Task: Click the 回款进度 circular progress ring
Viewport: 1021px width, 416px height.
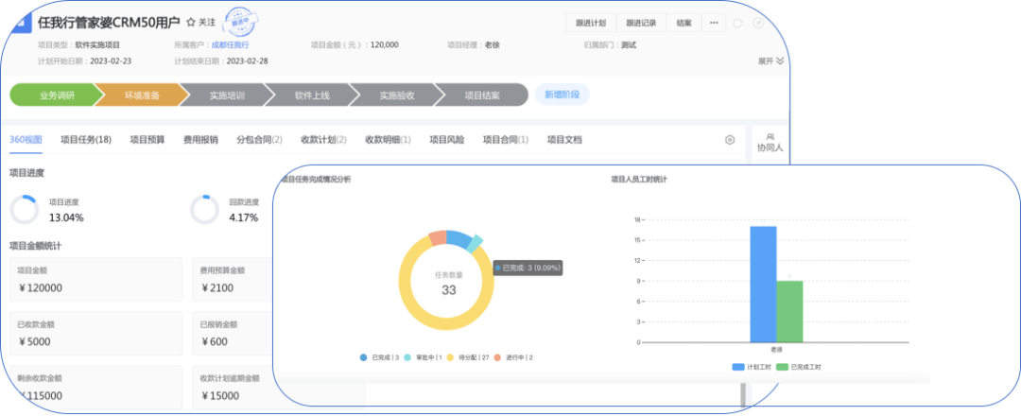Action: (x=204, y=210)
